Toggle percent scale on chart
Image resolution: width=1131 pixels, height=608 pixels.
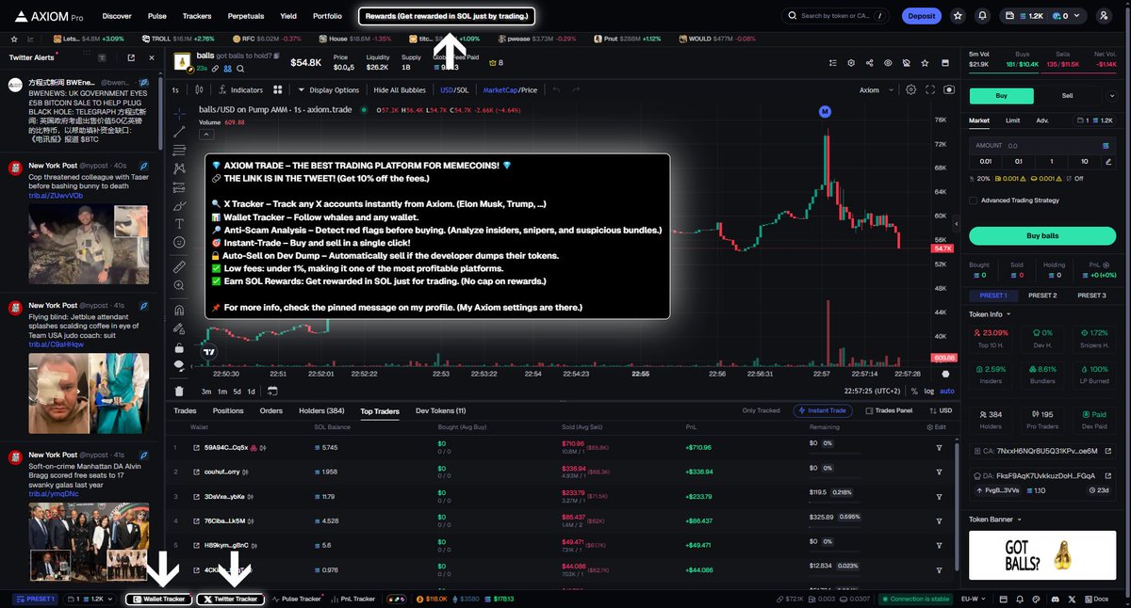click(913, 391)
